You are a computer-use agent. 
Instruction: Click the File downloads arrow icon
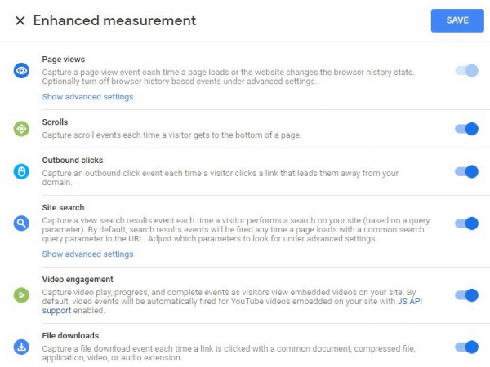pos(21,347)
